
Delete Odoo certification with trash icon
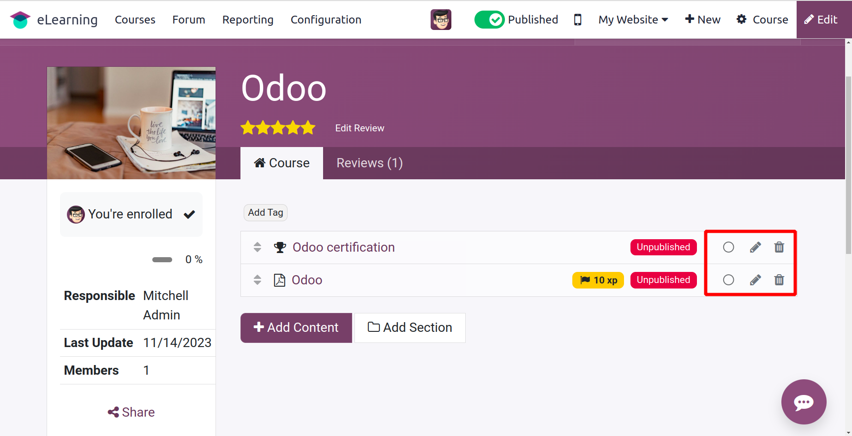pyautogui.click(x=779, y=247)
